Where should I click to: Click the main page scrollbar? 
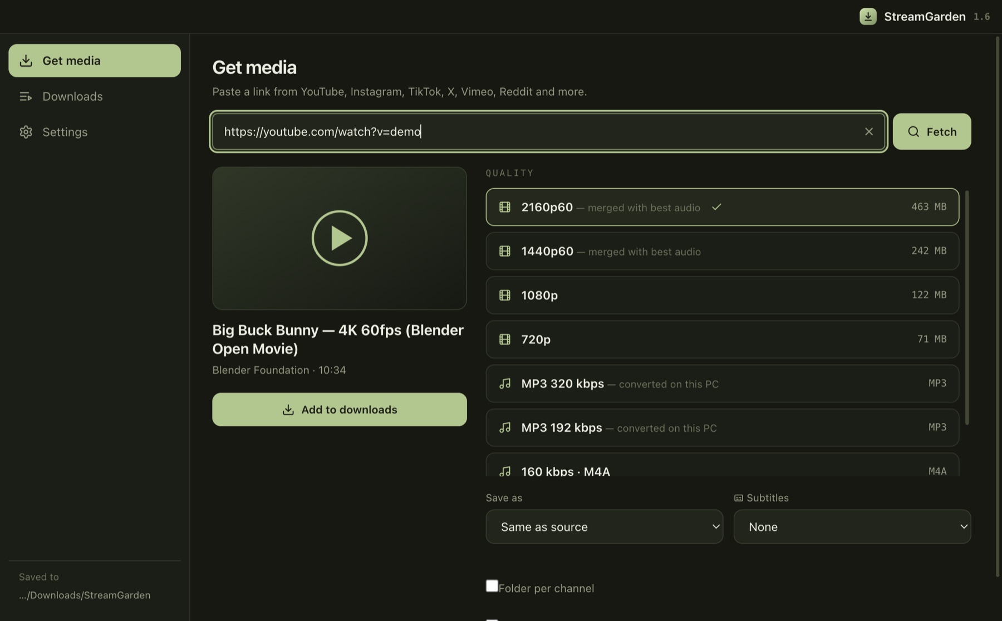click(x=998, y=307)
